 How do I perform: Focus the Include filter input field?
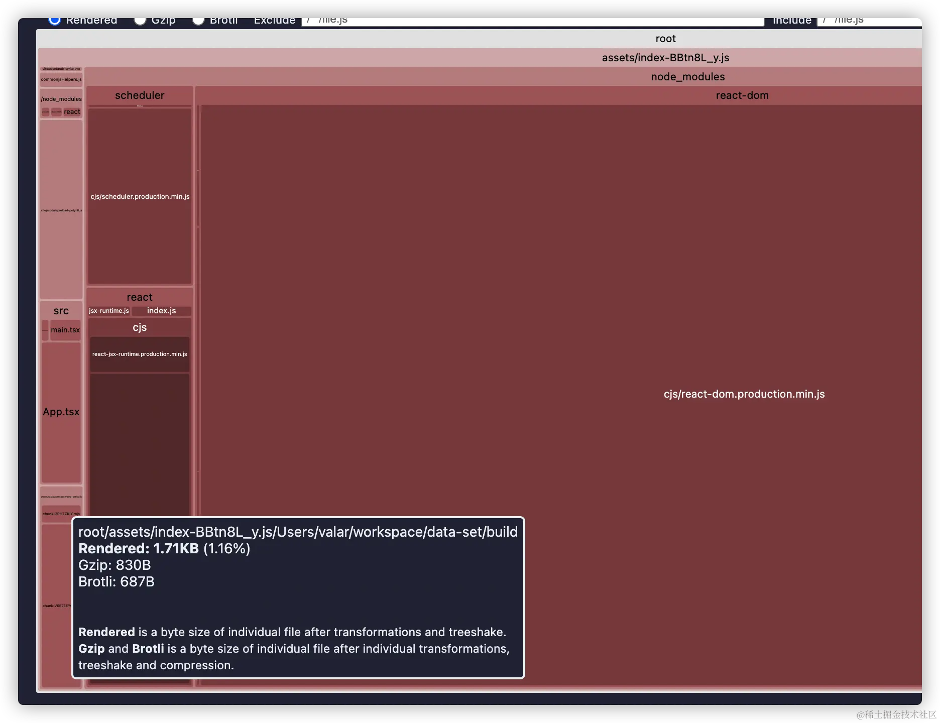tap(869, 21)
